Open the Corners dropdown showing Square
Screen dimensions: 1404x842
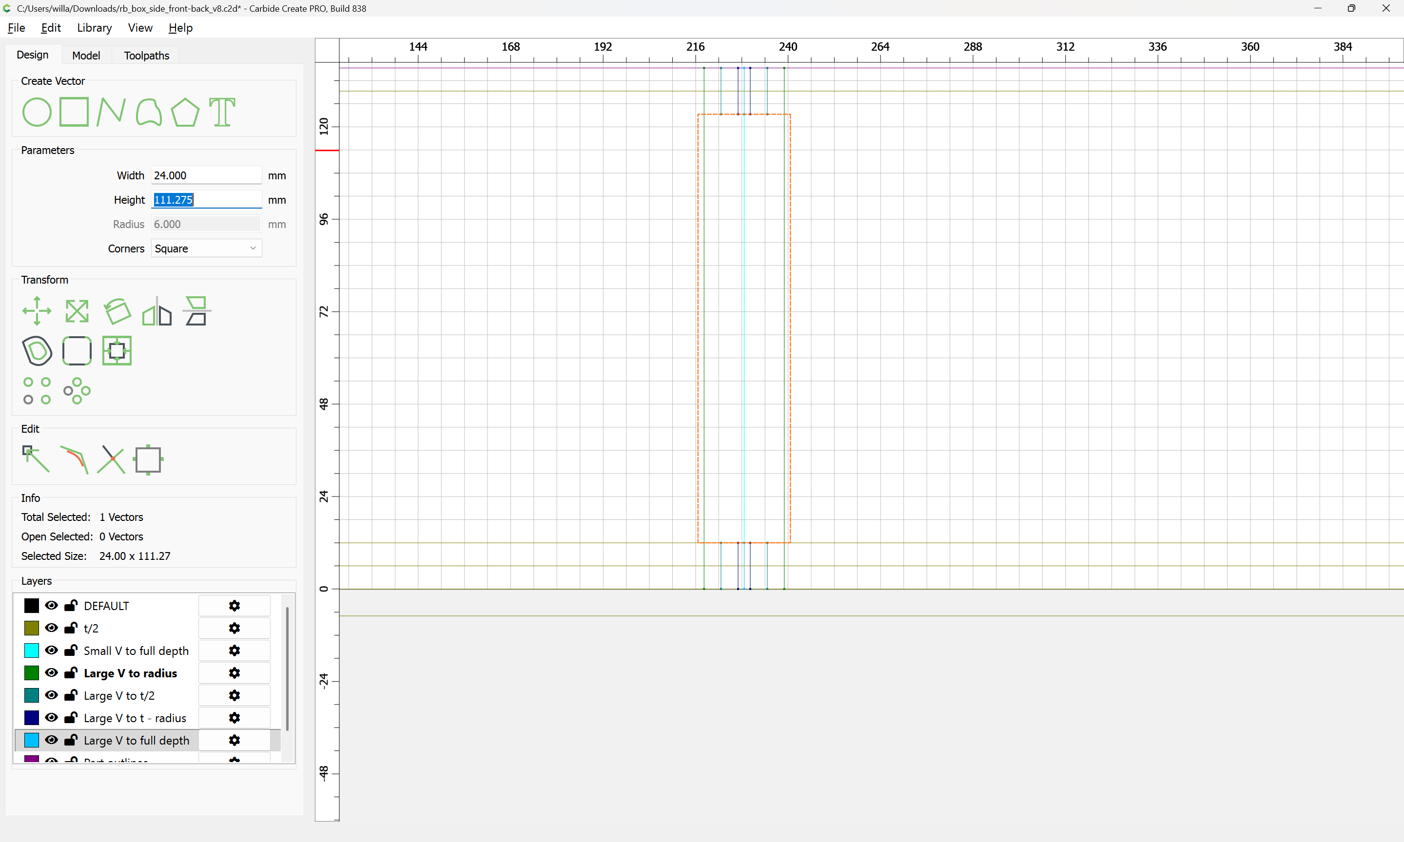coord(206,249)
